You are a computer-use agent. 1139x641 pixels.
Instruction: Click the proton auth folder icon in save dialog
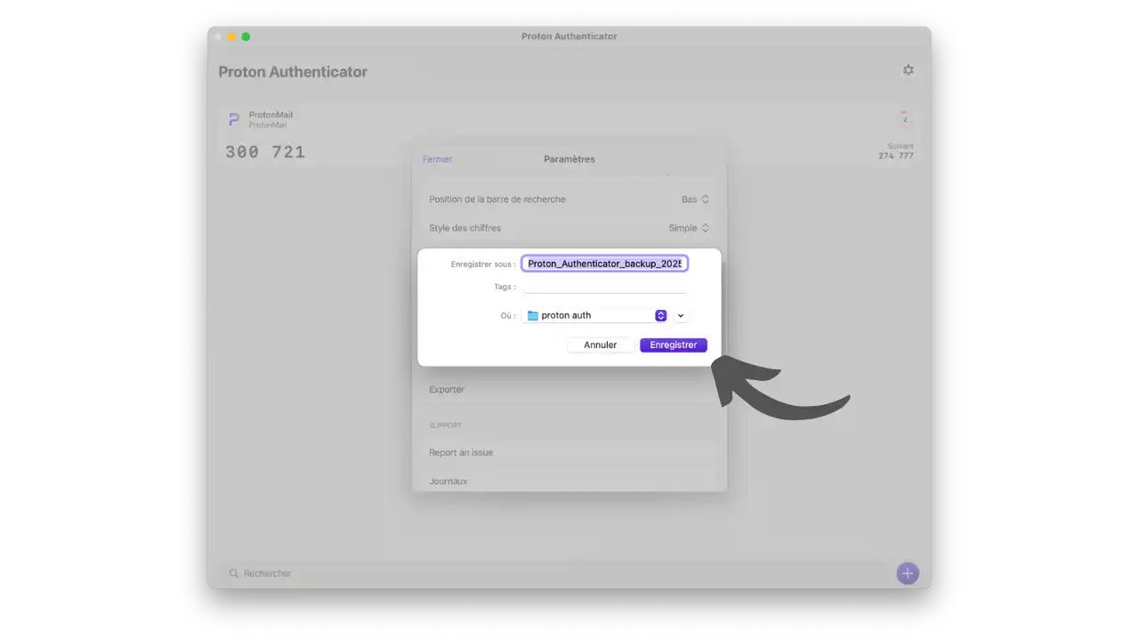532,314
